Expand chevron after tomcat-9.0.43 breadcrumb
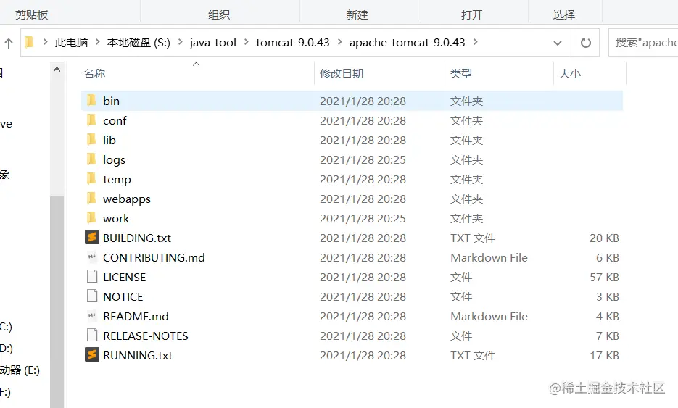 click(340, 42)
